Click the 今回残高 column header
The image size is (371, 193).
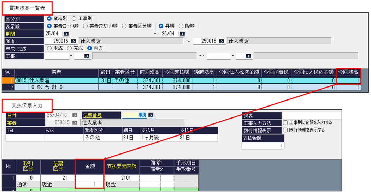point(348,72)
